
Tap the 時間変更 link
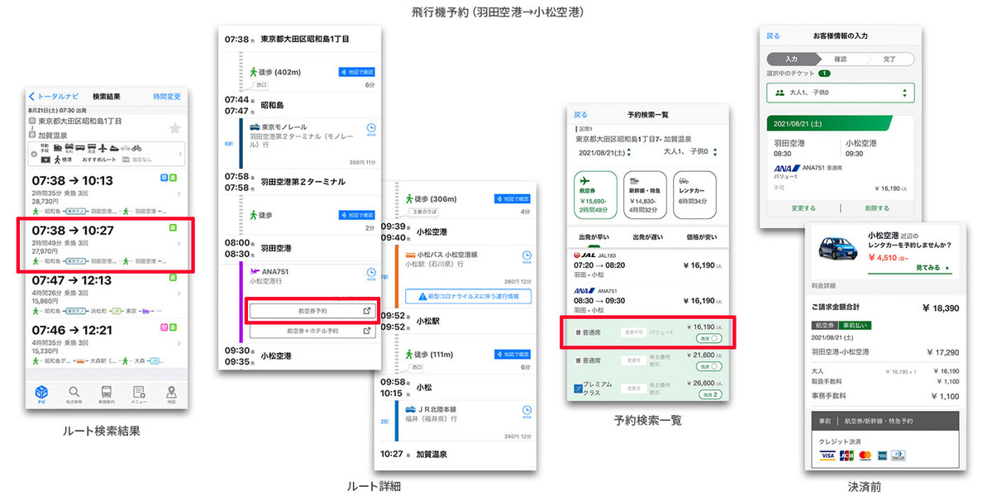pos(167,97)
